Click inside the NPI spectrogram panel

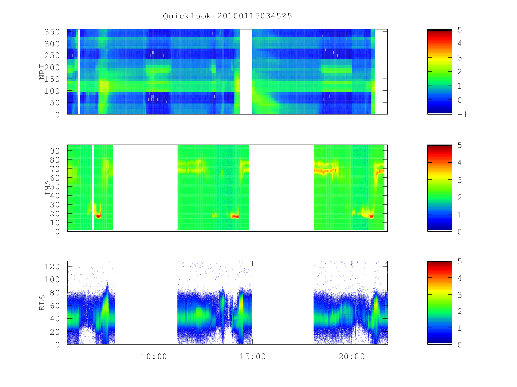pos(227,72)
